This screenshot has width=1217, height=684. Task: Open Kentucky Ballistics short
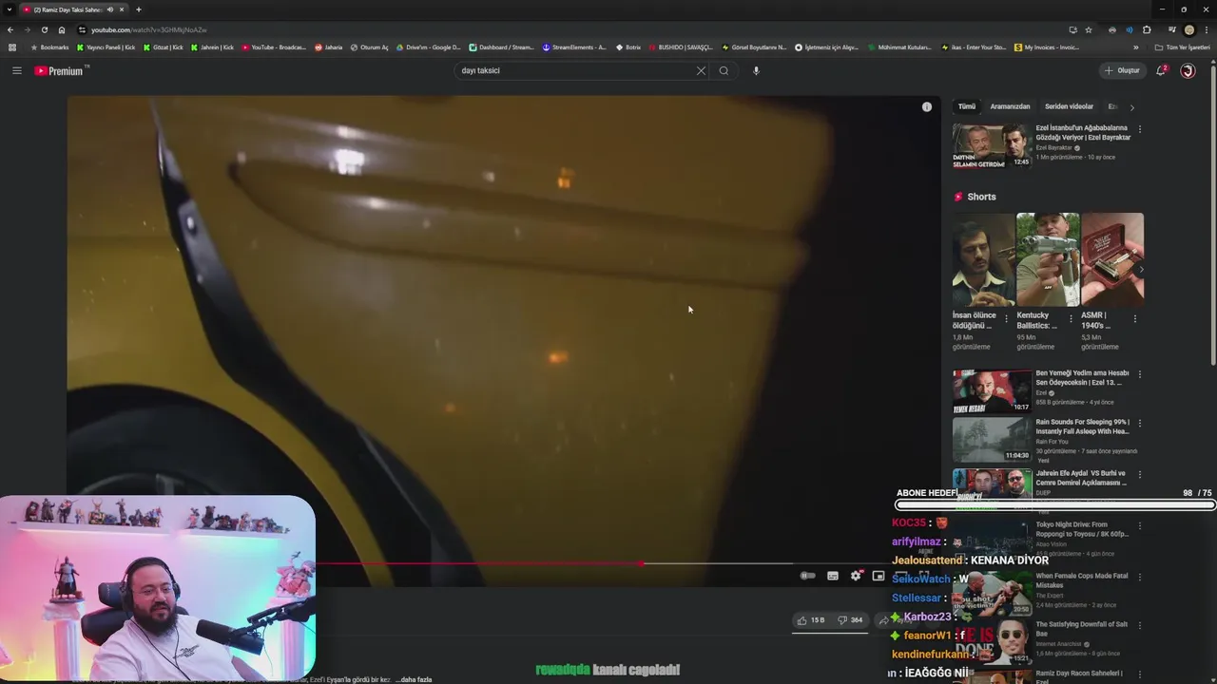[1047, 258]
